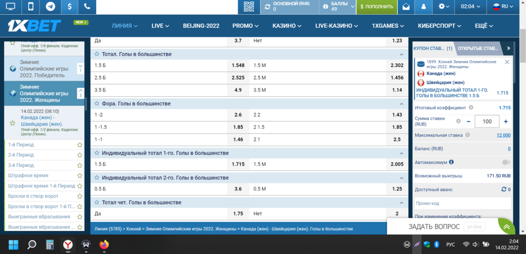Favorite the Канада - Швейцария match star
This screenshot has height=254, width=526.
point(13,123)
